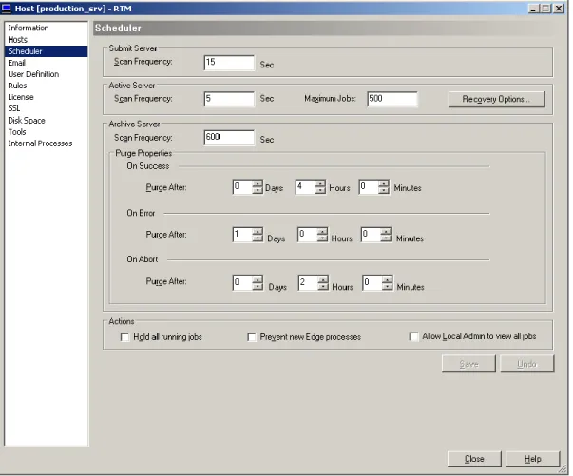Viewport: 573px width, 476px height.
Task: Increase On Error purge Hours
Action: point(323,231)
